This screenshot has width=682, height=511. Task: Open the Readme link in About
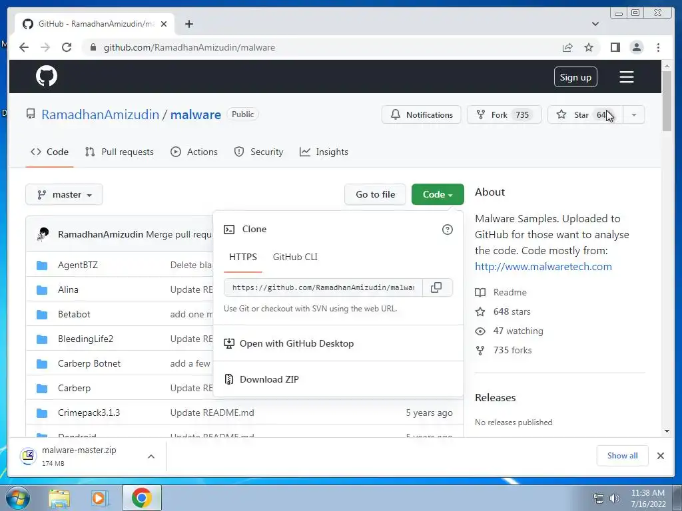click(x=510, y=293)
